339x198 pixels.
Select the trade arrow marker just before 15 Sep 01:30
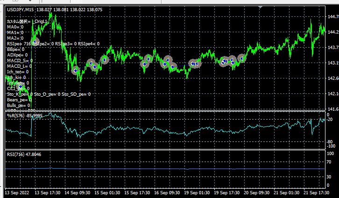point(94,67)
